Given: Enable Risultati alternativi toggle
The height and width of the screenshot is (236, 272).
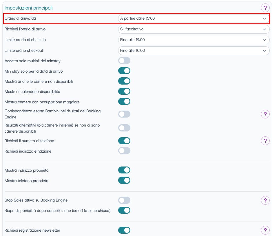Looking at the screenshot, I should click(124, 128).
